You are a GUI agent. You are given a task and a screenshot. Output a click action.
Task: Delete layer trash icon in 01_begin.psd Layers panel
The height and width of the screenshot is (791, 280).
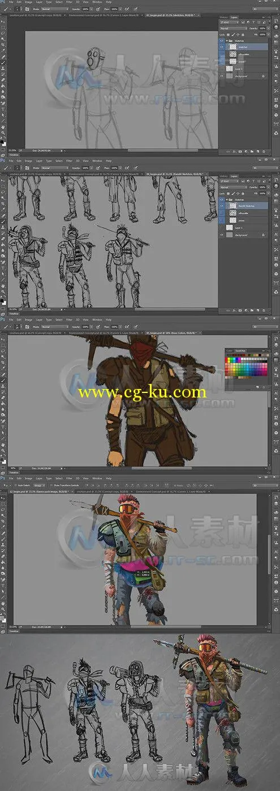pos(264,152)
